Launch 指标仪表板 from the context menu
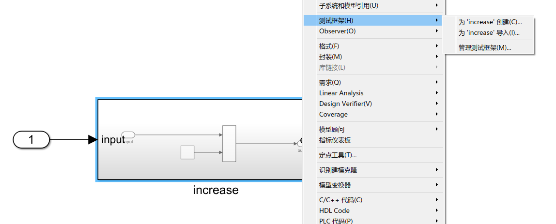The height and width of the screenshot is (224, 556). (x=335, y=140)
